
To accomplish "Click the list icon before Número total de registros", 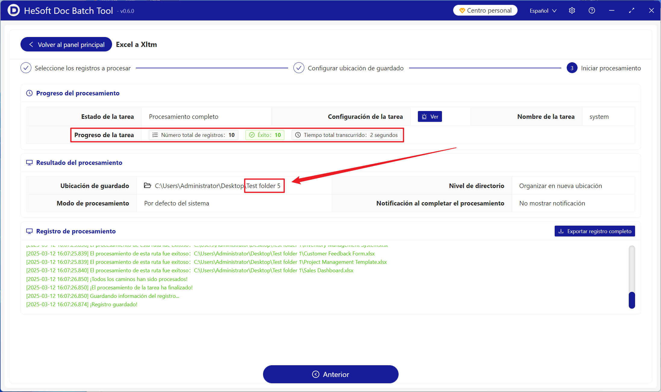I will (x=155, y=135).
